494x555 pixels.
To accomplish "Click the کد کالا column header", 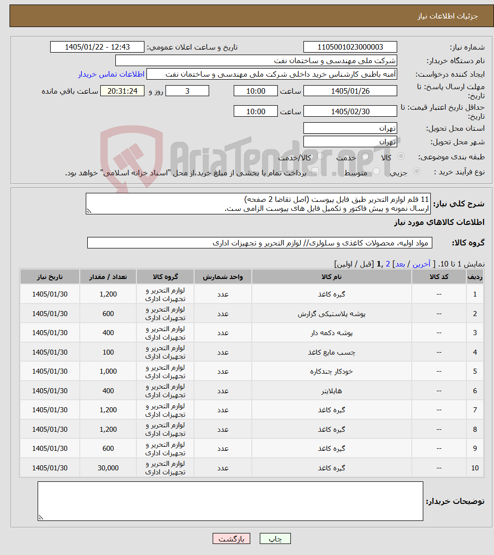I will coord(439,277).
